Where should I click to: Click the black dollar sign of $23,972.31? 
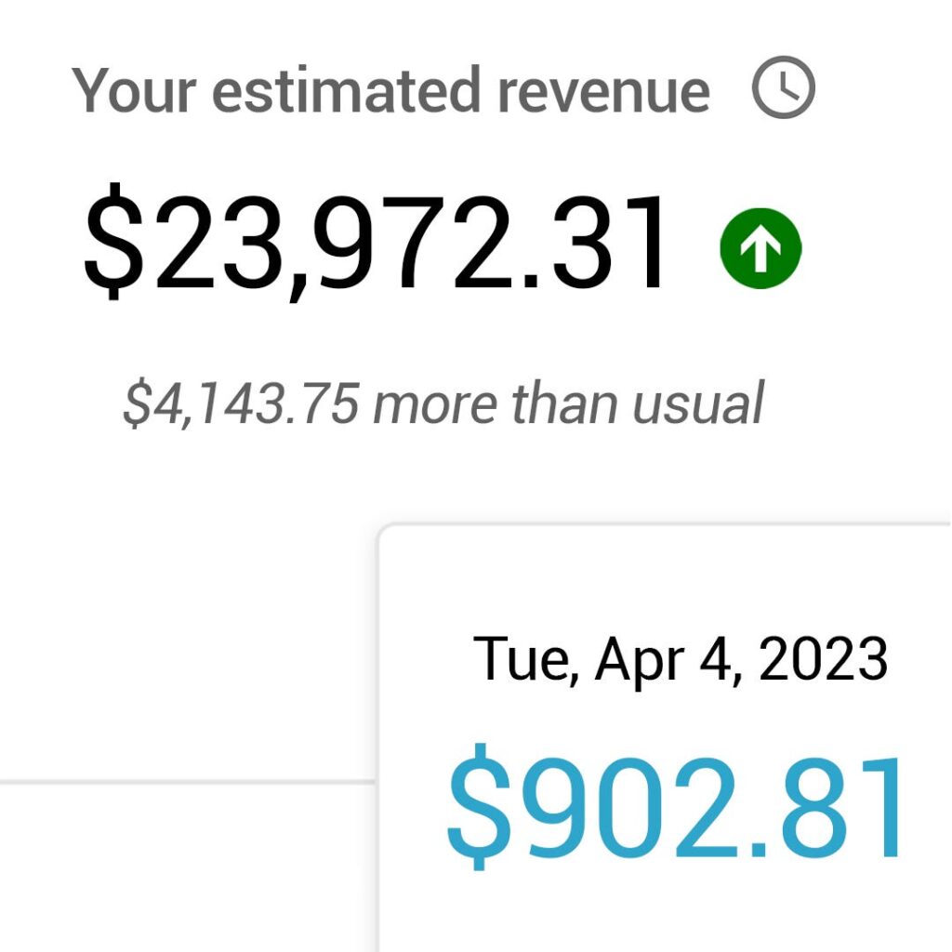[113, 242]
